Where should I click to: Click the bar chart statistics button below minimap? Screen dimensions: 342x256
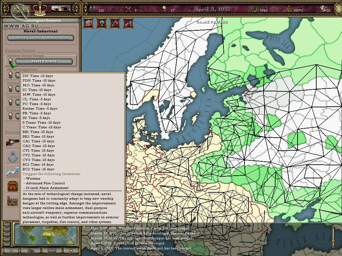click(30, 251)
